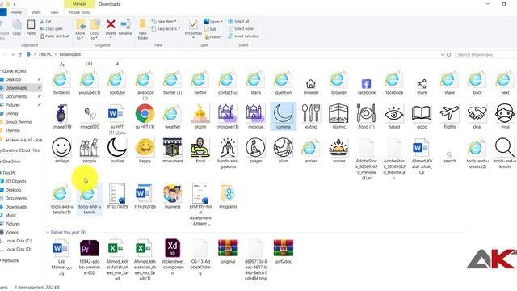The image size is (517, 291).
Task: Select Network in the navigation pane
Action: (x=11, y=260)
